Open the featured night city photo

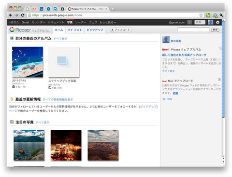66,145
